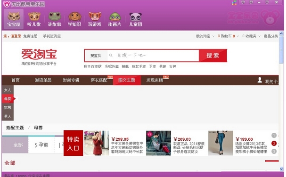Screen dimensions: 286x177
Task: Open the 儿童团 panda icon
Action: coord(135,19)
